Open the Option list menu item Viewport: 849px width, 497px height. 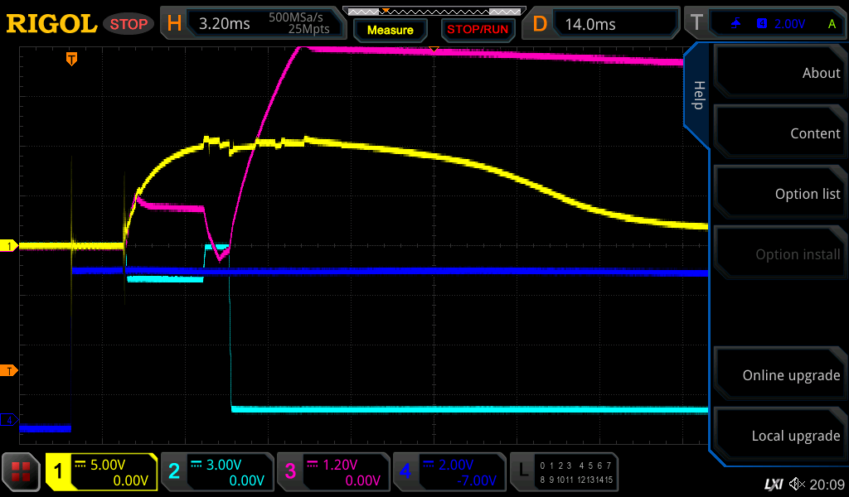click(x=779, y=194)
